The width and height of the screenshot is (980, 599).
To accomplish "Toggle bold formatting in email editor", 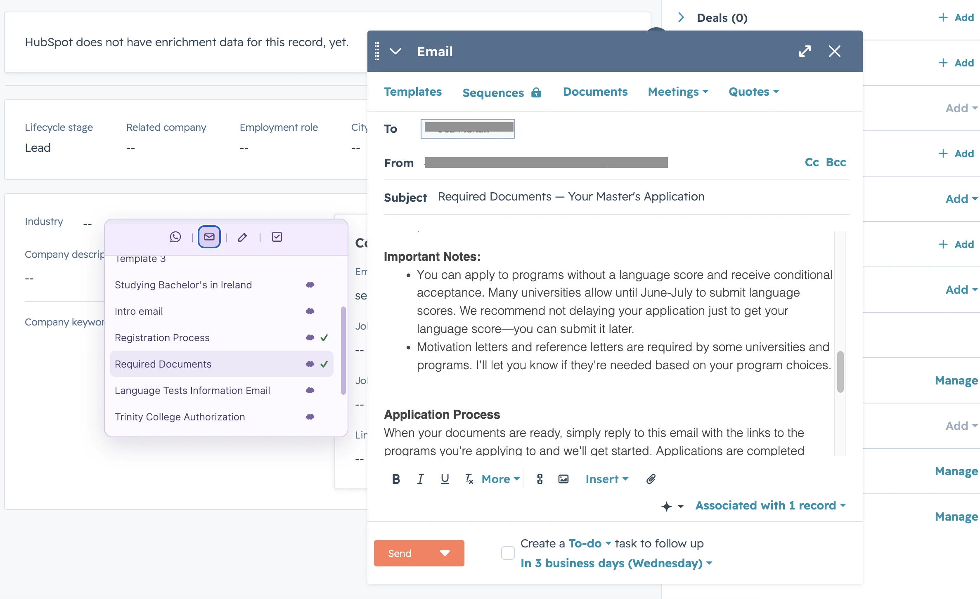I will pyautogui.click(x=396, y=479).
